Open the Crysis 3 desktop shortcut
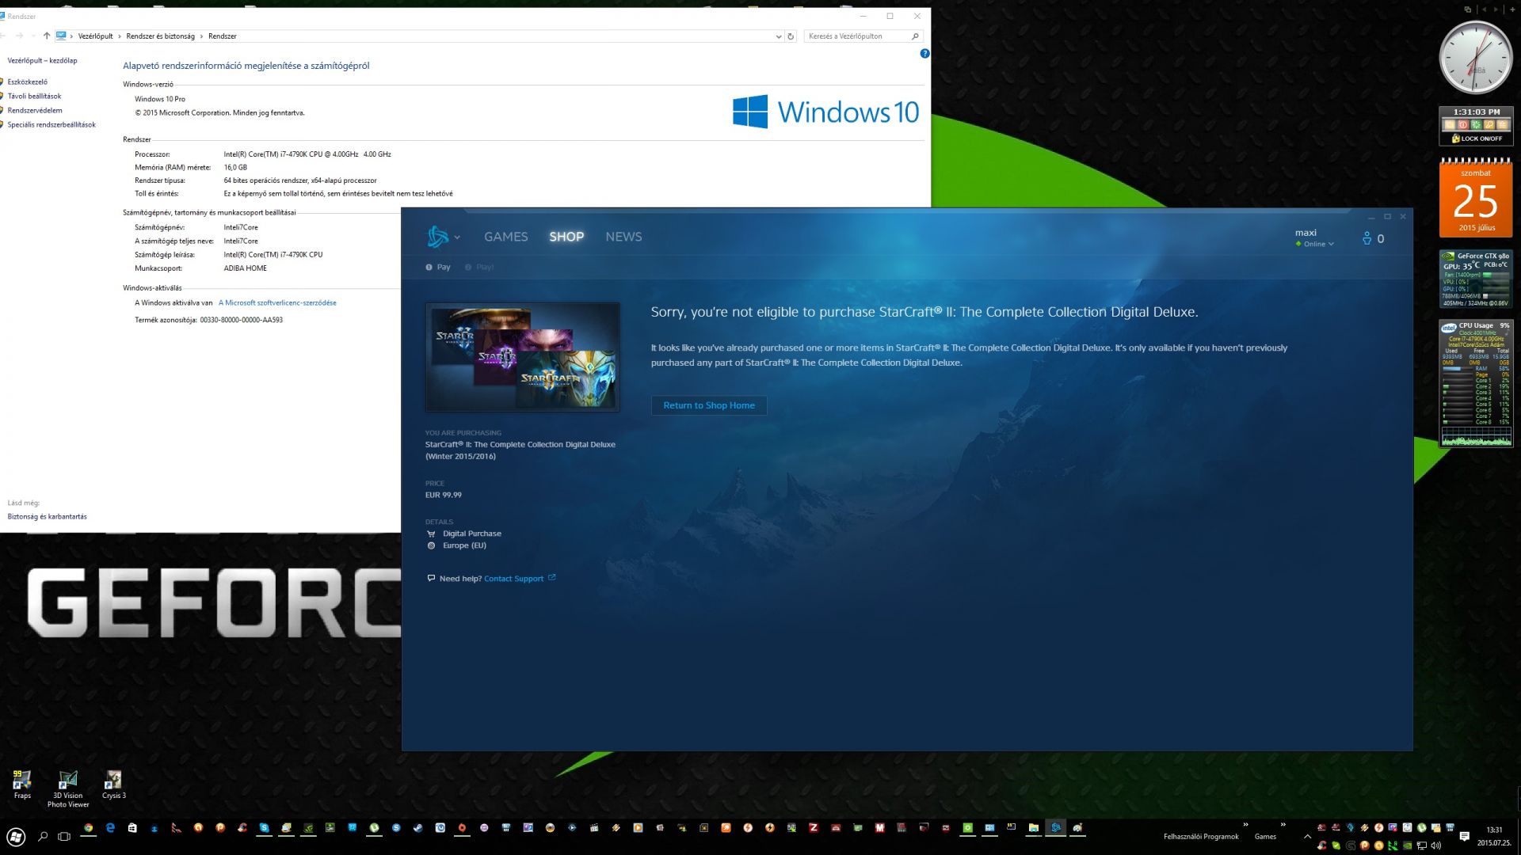Screen dimensions: 1521x855 tap(113, 784)
